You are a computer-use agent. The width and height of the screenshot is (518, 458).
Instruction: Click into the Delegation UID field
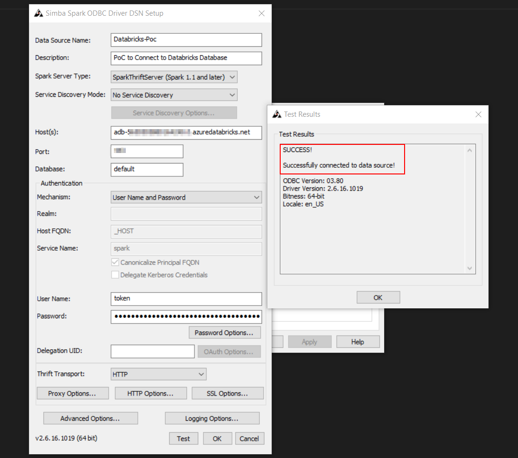(x=152, y=351)
